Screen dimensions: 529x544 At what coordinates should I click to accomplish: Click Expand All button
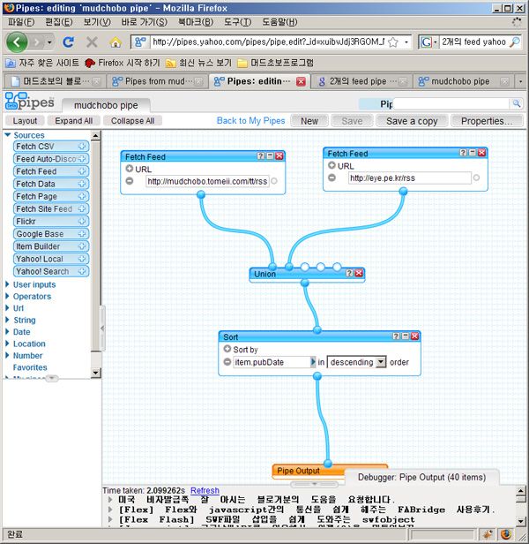point(74,121)
